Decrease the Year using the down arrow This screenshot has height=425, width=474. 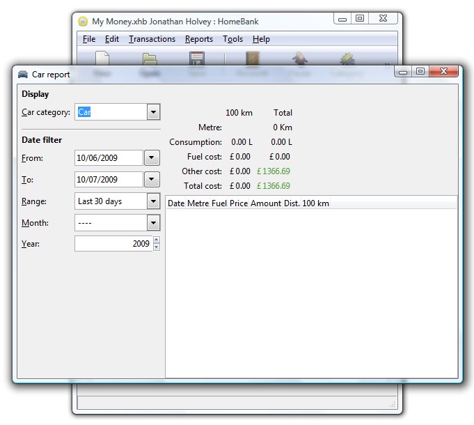coord(156,247)
